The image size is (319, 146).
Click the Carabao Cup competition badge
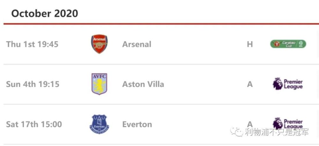pyautogui.click(x=288, y=44)
